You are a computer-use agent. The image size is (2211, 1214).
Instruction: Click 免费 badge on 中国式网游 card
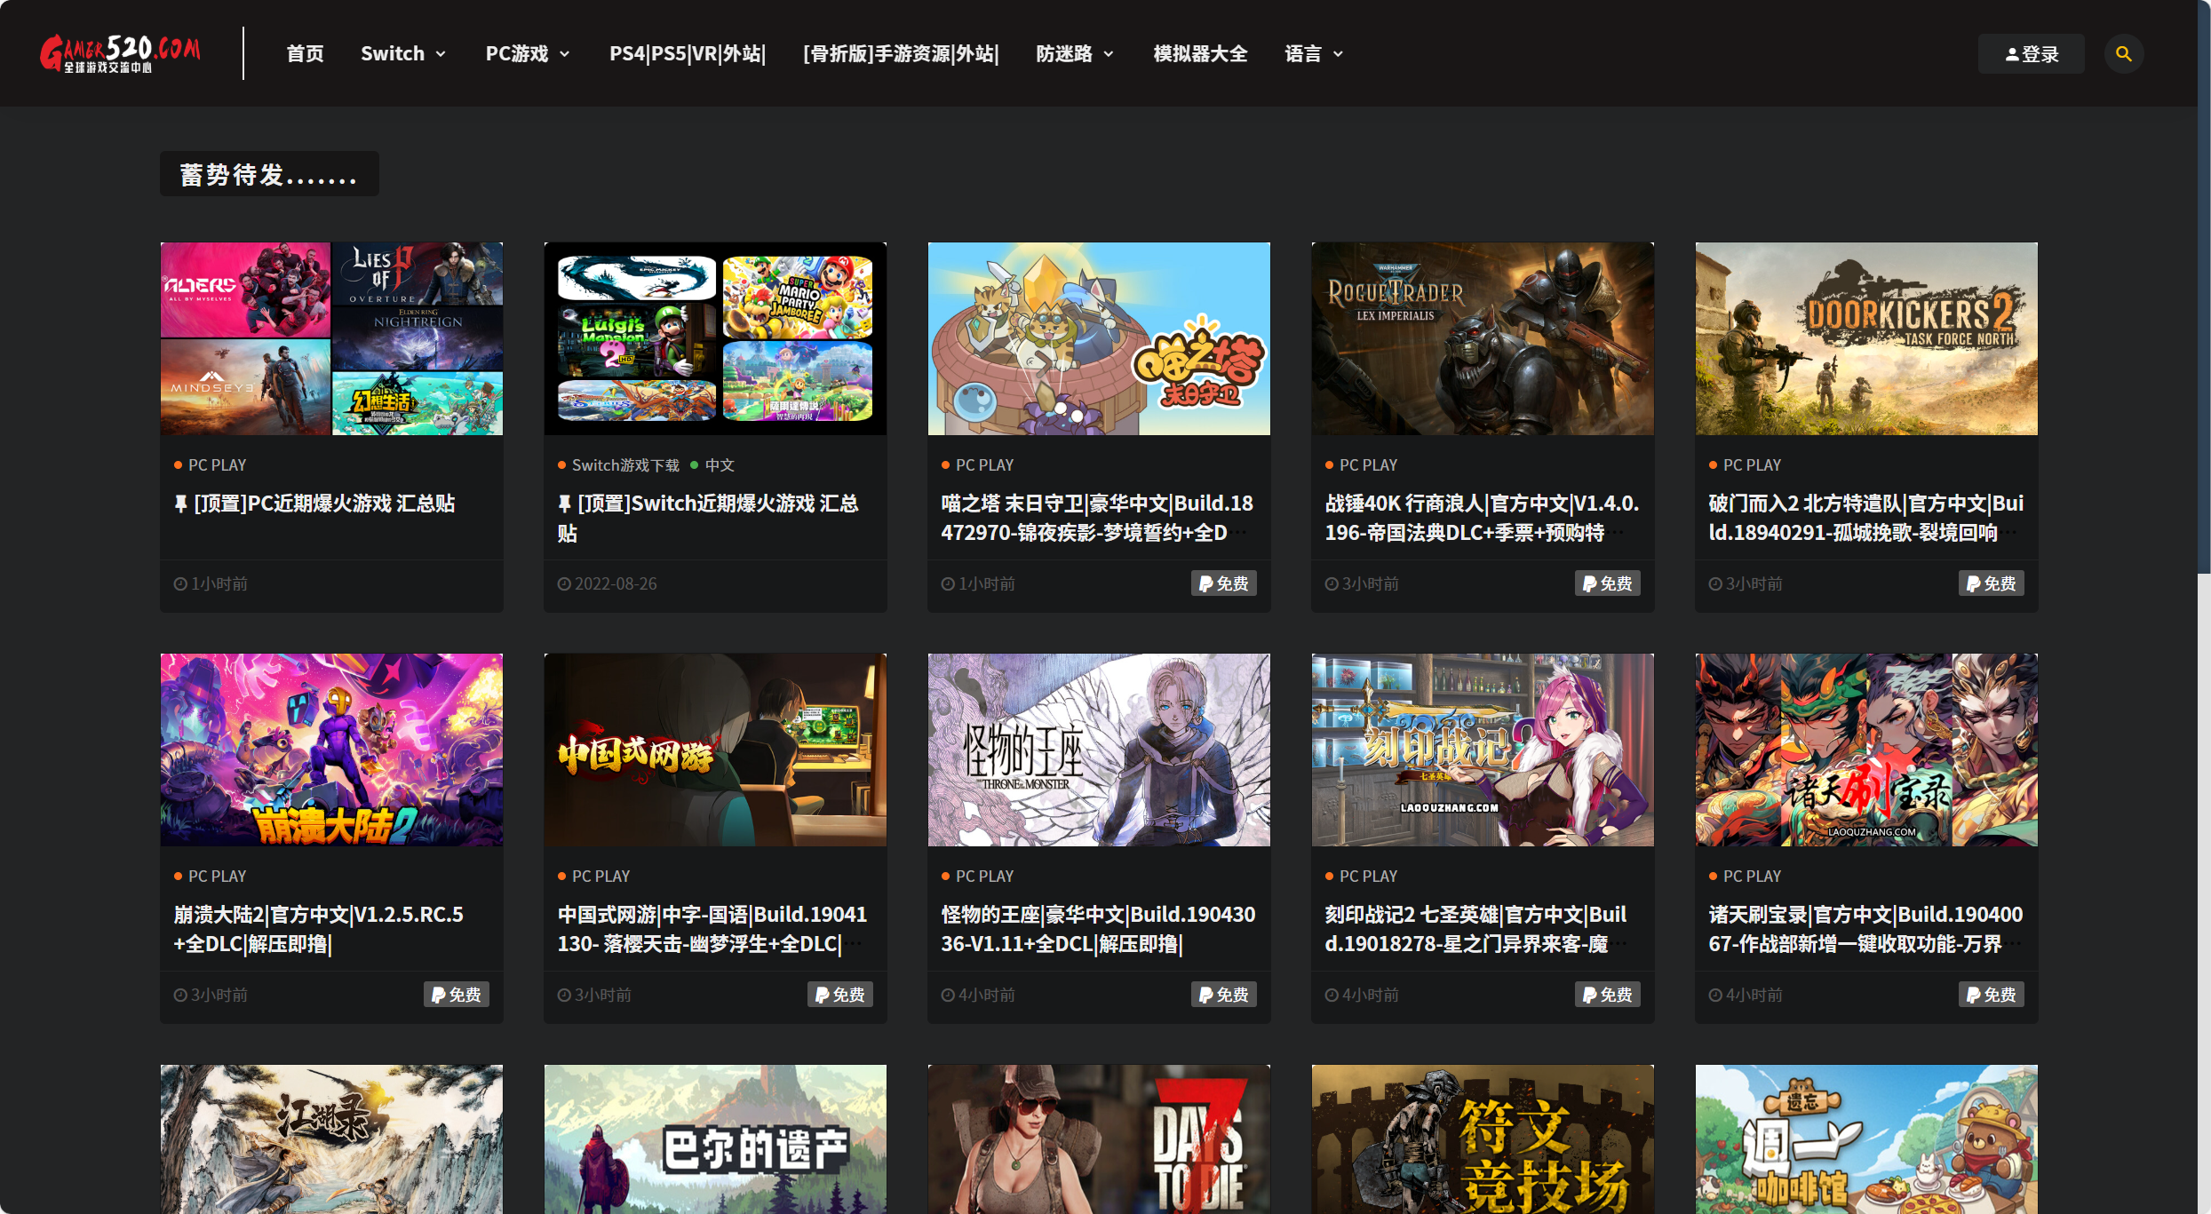click(839, 995)
